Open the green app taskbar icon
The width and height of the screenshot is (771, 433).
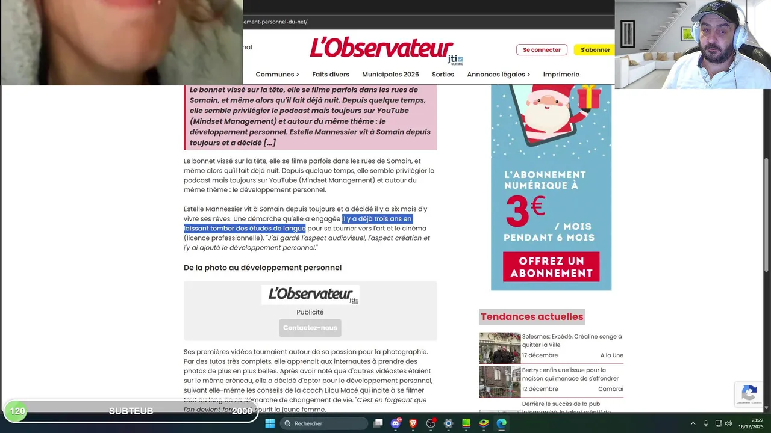(x=466, y=423)
